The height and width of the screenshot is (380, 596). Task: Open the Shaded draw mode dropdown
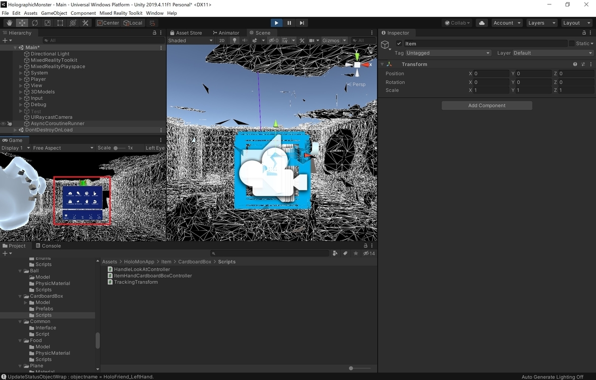(191, 40)
